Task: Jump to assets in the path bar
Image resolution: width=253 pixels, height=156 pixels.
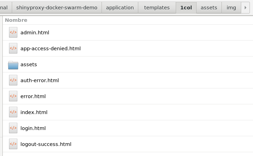Action: [x=209, y=8]
